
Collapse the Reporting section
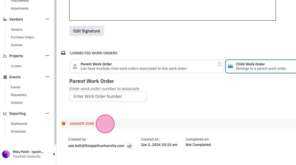(47, 113)
